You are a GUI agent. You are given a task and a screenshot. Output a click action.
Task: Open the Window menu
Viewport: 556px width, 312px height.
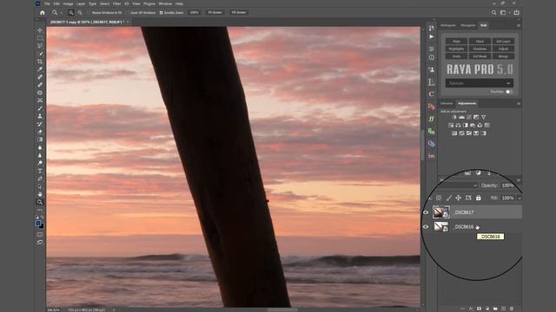click(165, 3)
